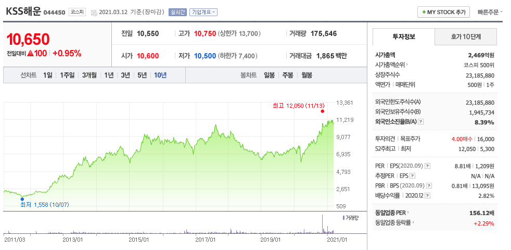Select the 3년 line chart range
The image size is (511, 250).
[125, 76]
